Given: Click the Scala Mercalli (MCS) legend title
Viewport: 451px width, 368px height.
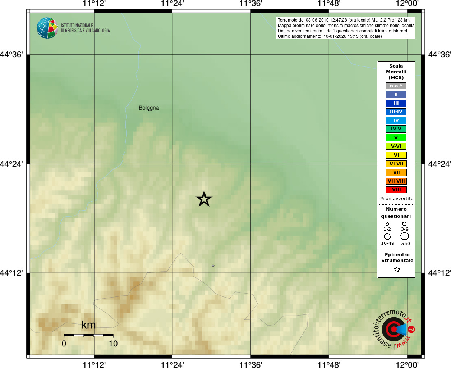Looking at the screenshot, I should coord(396,72).
